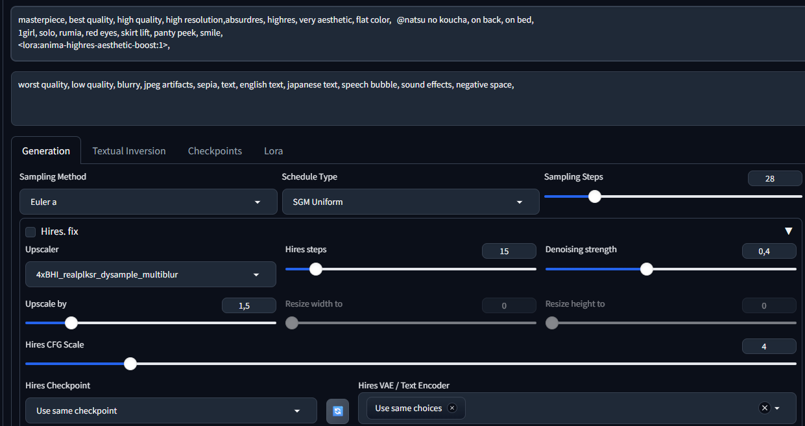The width and height of the screenshot is (805, 426).
Task: Switch to the Textual Inversion tab
Action: click(x=129, y=150)
